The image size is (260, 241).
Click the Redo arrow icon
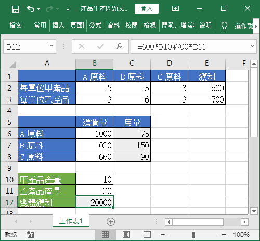[x=49, y=9]
